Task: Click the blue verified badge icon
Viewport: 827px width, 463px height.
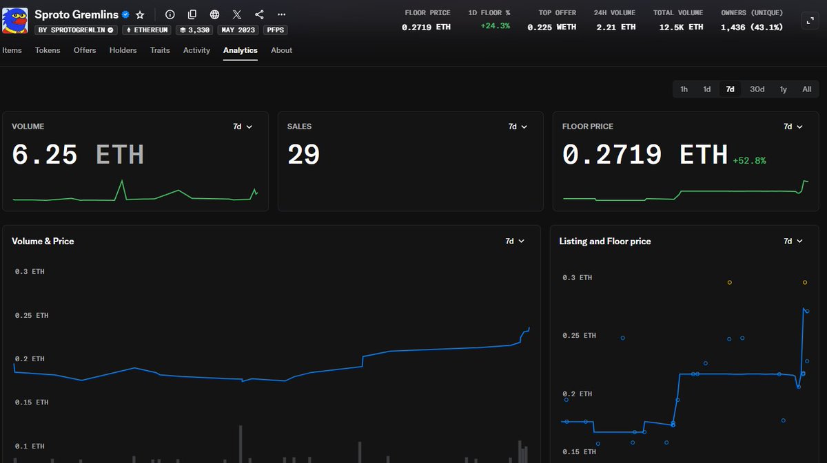Action: click(x=126, y=14)
